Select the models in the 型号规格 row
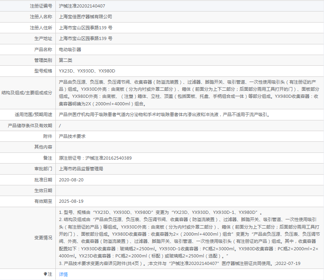Screen dimensions: 324x280 click(x=87, y=71)
